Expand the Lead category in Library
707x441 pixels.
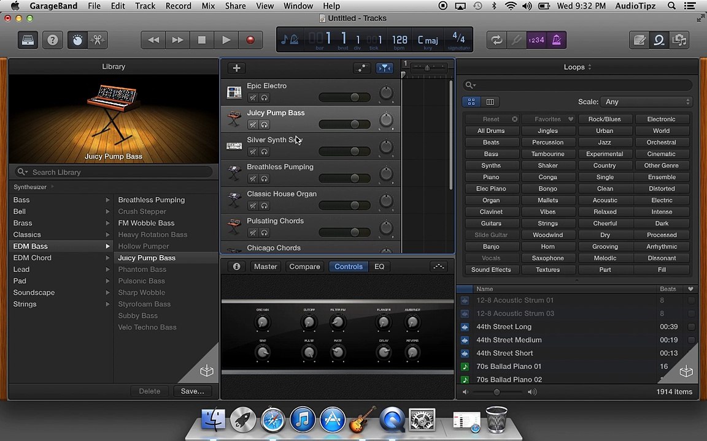pyautogui.click(x=107, y=269)
